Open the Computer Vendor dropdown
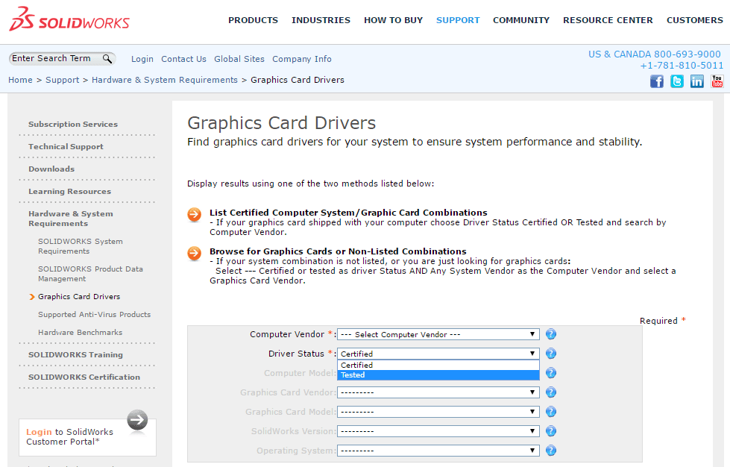Screen dimensions: 730x467 (438, 334)
